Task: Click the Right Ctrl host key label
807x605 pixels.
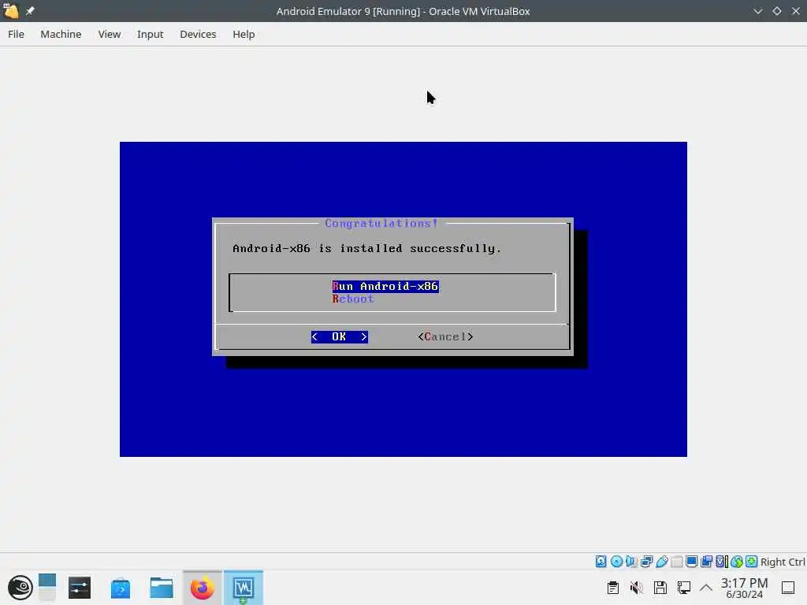Action: (x=783, y=562)
